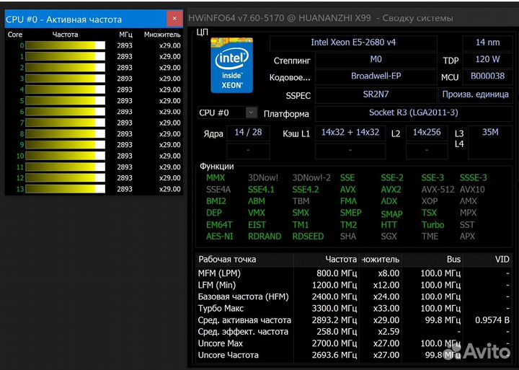This screenshot has height=370, width=519.
Task: Click the Рабочая точка column header
Action: [x=244, y=260]
